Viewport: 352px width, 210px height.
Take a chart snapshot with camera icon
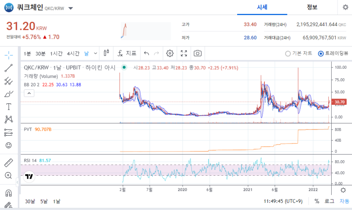[x=198, y=53]
